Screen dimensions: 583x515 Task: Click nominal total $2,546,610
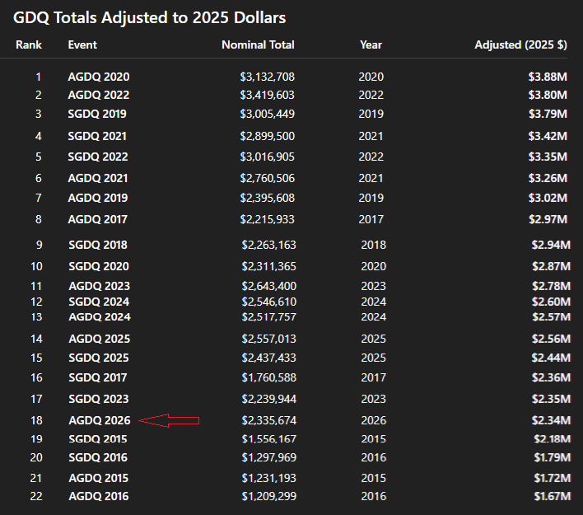click(x=269, y=302)
